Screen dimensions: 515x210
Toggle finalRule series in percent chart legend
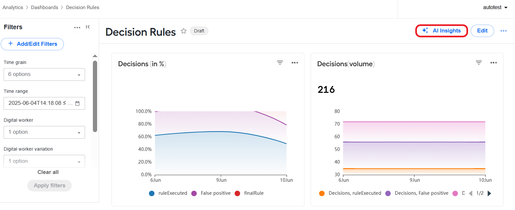[249, 193]
